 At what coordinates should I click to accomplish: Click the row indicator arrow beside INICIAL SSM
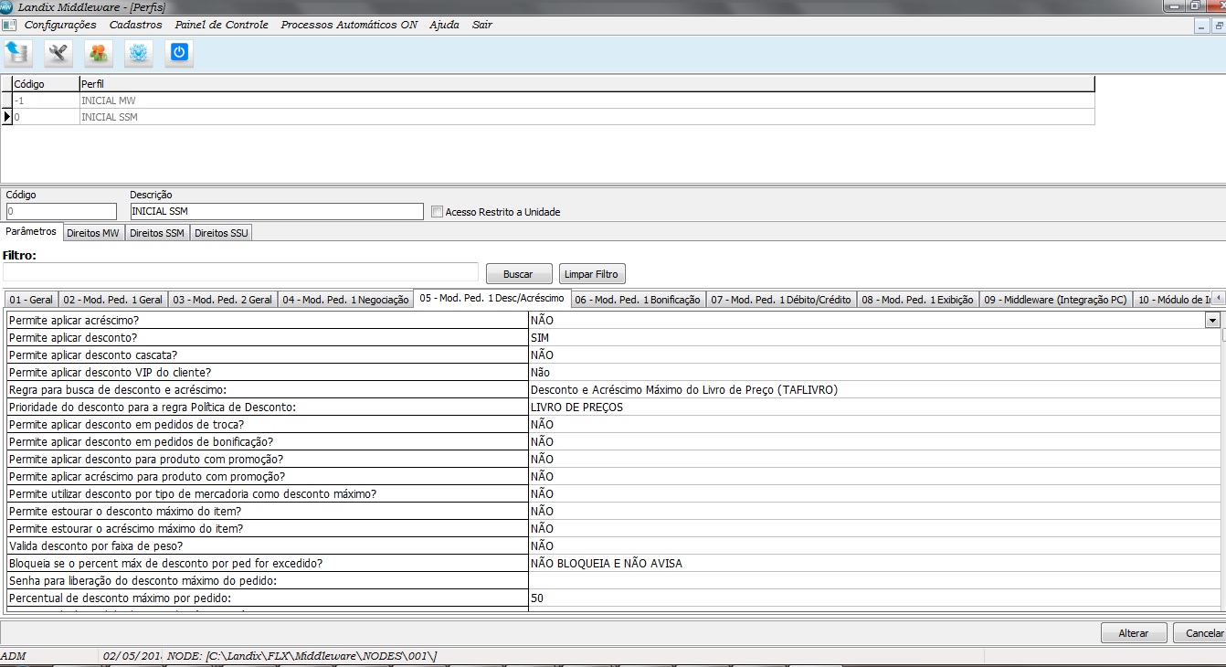[7, 117]
